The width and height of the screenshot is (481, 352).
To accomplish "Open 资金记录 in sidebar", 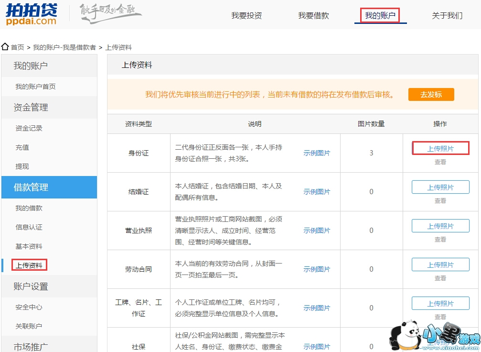I will tap(29, 128).
